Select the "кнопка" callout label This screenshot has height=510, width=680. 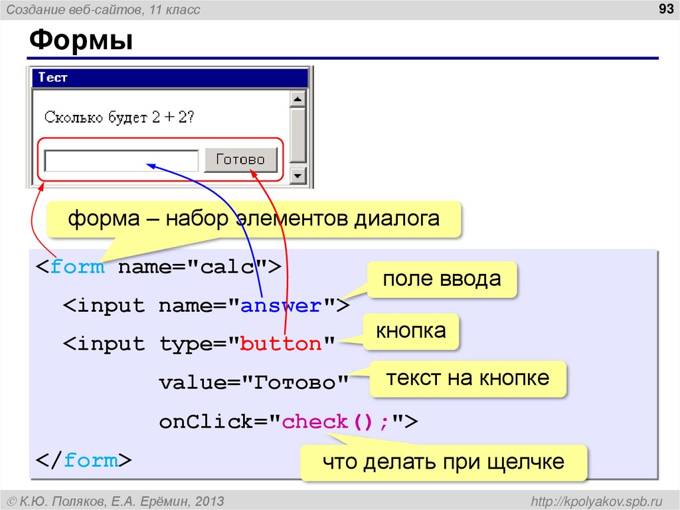[410, 330]
